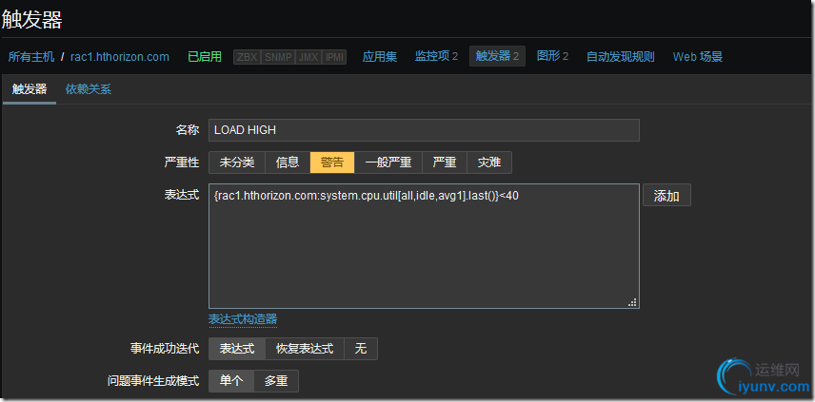The height and width of the screenshot is (402, 815).
Task: Switch to the 触发器 form tab
Action: tap(30, 89)
